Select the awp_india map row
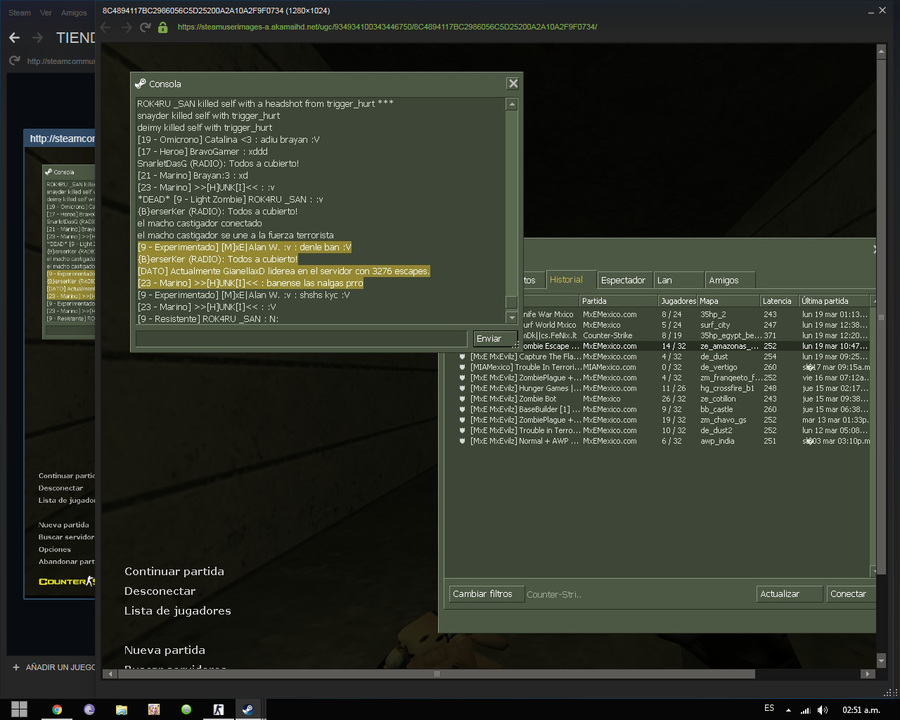Screen dimensions: 900x720 662,441
